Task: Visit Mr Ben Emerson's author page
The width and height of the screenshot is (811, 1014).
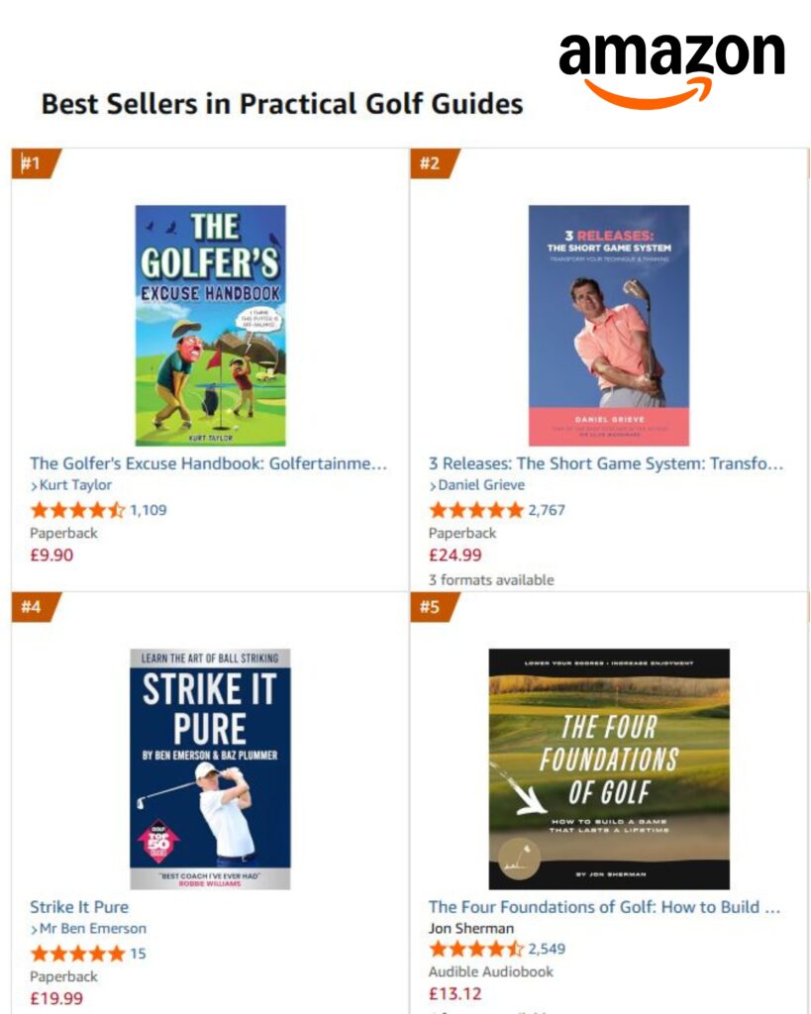Action: [93, 929]
